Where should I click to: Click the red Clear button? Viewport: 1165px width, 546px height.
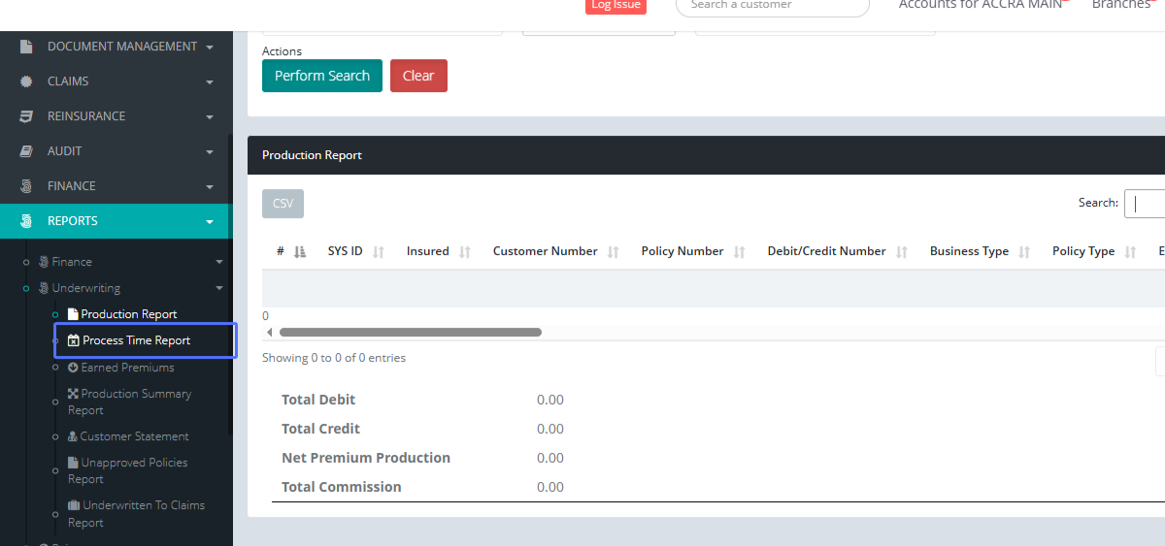(418, 76)
